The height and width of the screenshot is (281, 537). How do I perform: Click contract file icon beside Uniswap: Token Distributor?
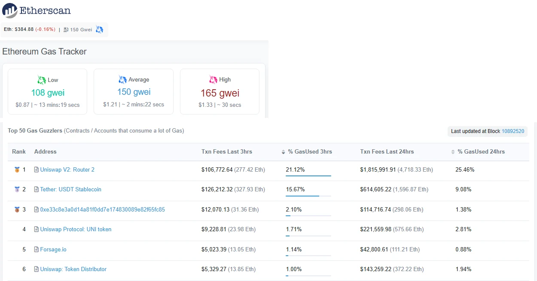click(37, 269)
